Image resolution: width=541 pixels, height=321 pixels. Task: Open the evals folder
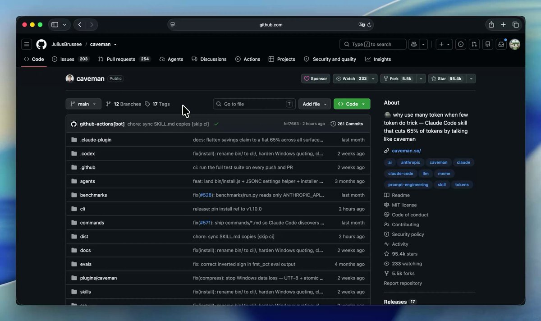[86, 264]
